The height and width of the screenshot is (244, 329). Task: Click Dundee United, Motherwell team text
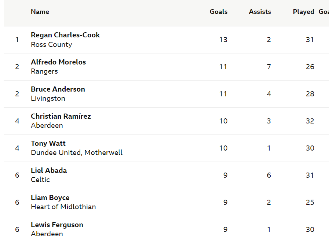[x=77, y=153]
